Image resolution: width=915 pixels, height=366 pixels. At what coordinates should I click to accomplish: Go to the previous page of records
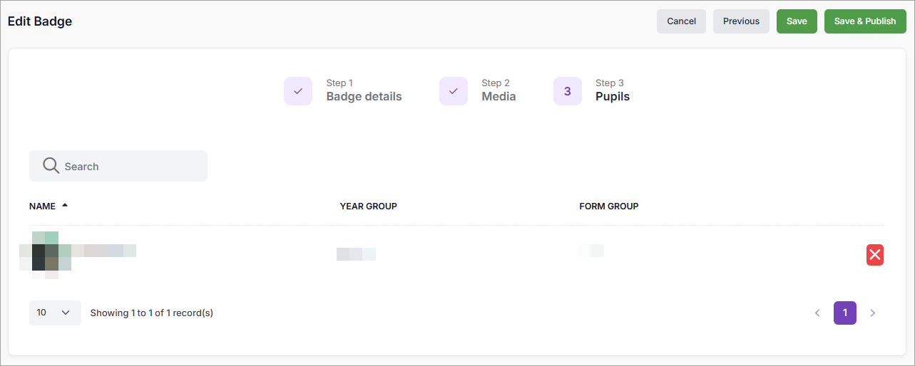pyautogui.click(x=817, y=313)
